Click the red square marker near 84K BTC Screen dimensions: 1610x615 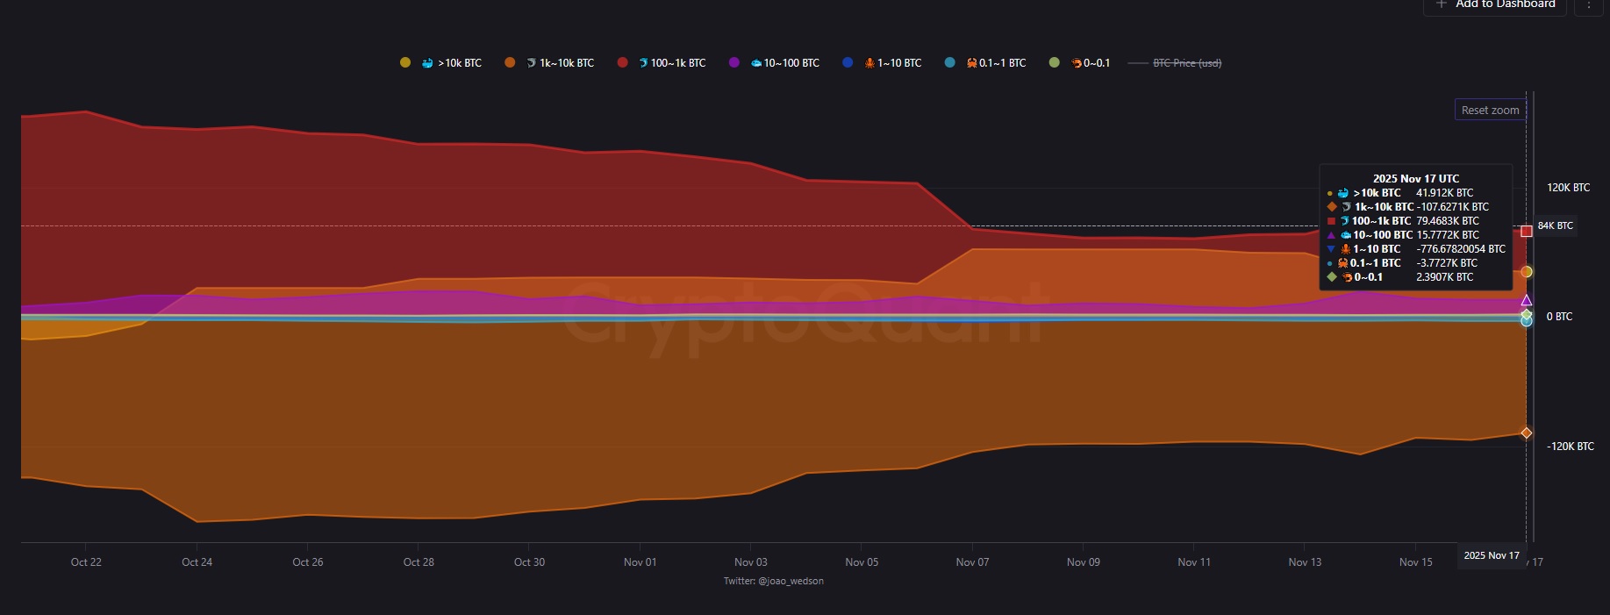coord(1527,231)
